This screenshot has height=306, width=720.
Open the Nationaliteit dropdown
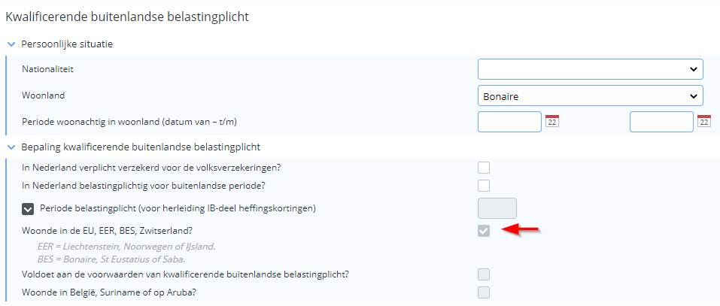tap(591, 69)
